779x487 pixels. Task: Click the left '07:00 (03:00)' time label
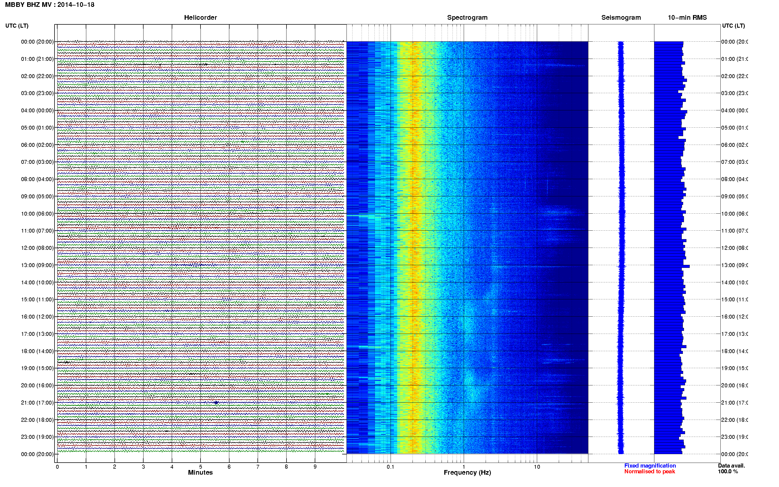37,162
